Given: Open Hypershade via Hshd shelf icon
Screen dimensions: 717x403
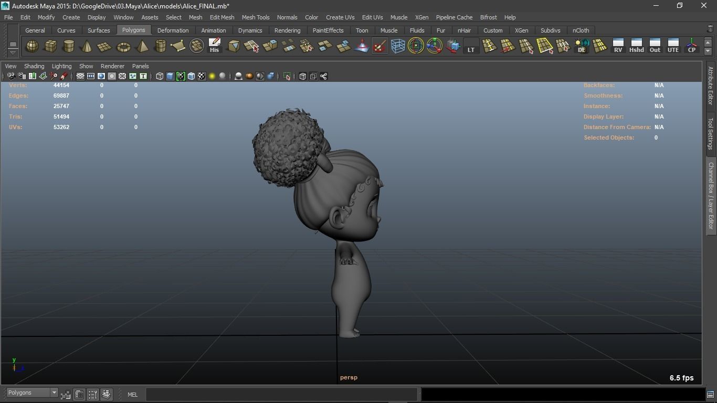Looking at the screenshot, I should 637,46.
